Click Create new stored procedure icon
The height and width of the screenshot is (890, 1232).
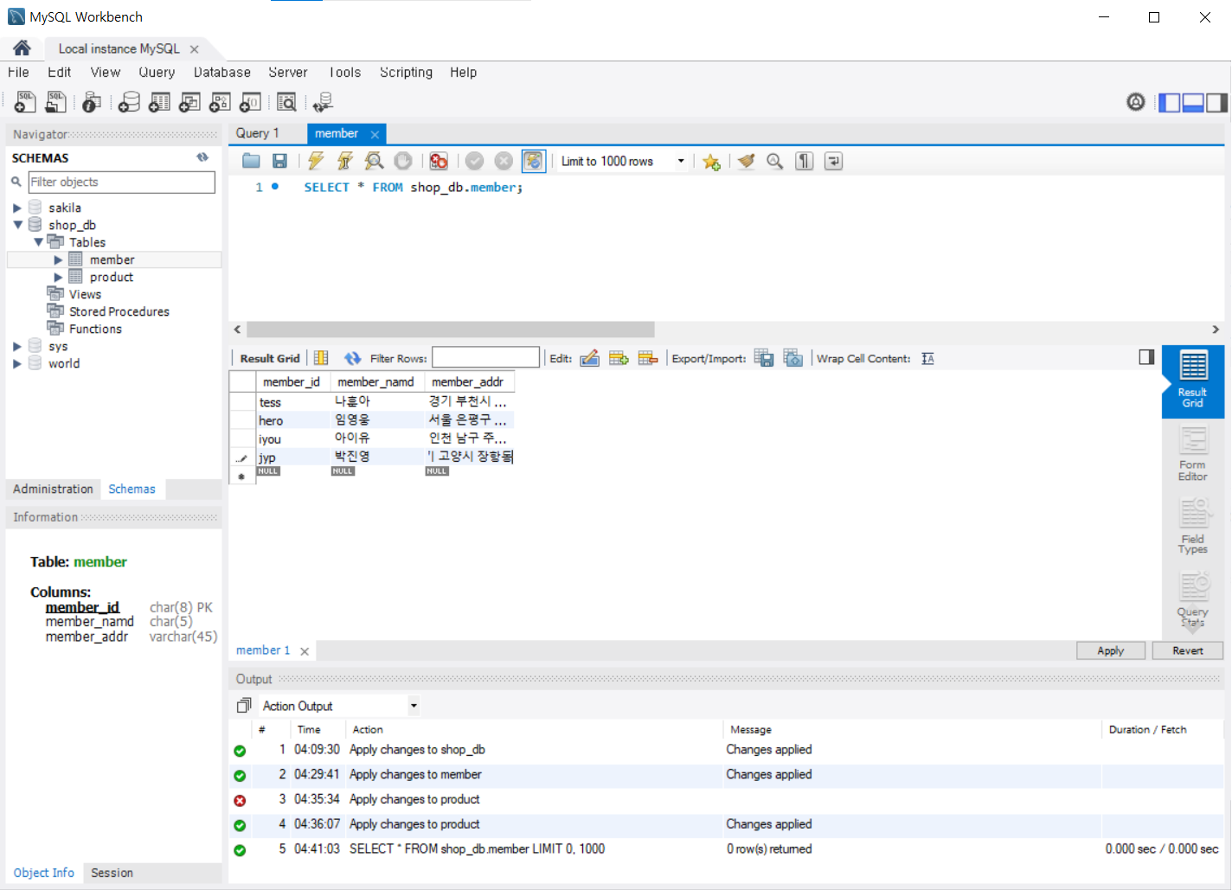[220, 102]
